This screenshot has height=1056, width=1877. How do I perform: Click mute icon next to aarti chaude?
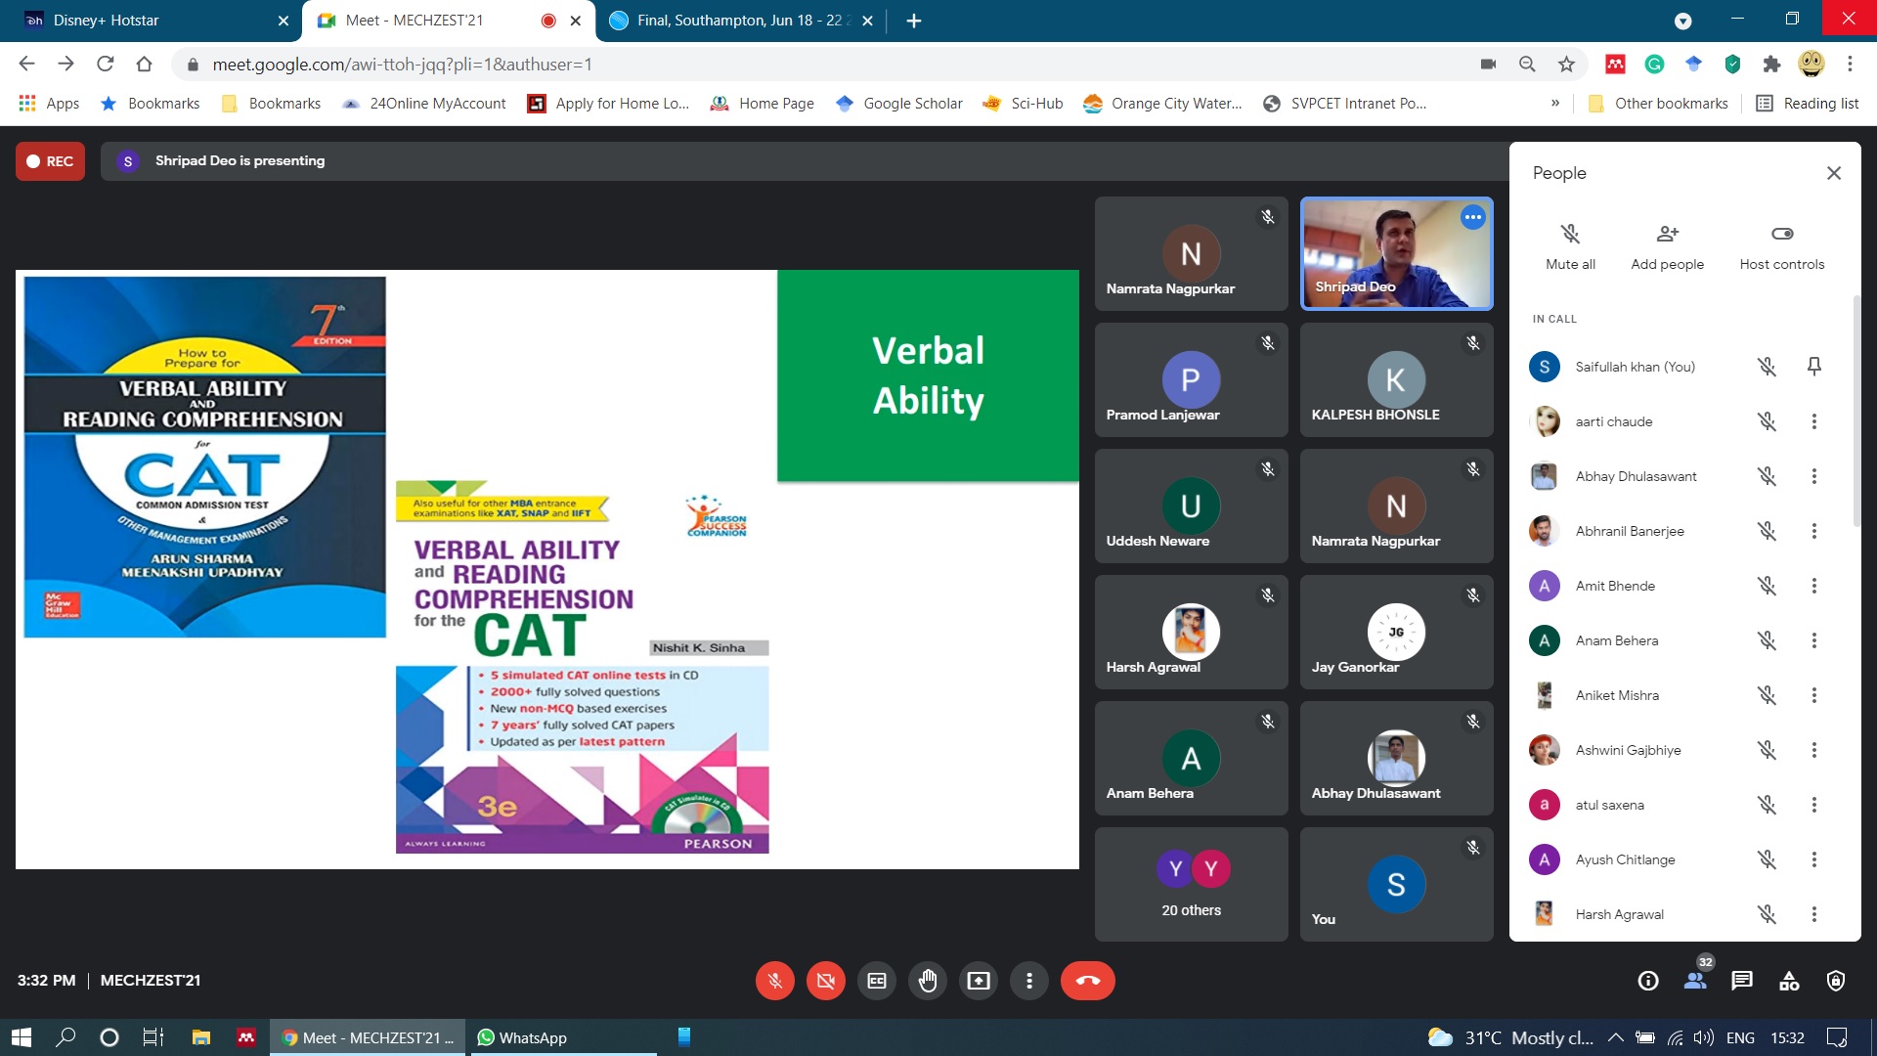[x=1767, y=421]
